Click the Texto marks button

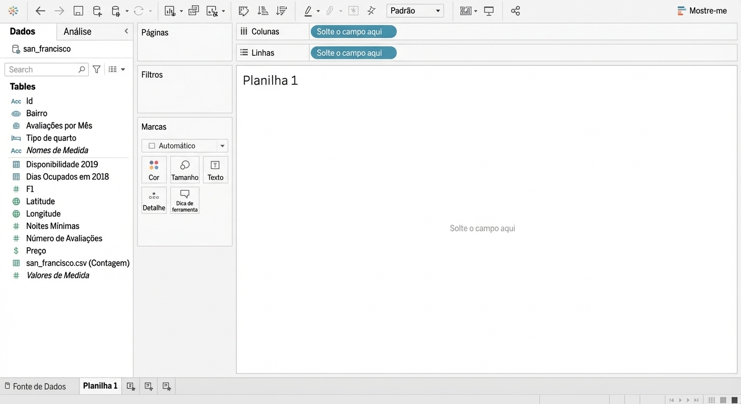pyautogui.click(x=215, y=170)
